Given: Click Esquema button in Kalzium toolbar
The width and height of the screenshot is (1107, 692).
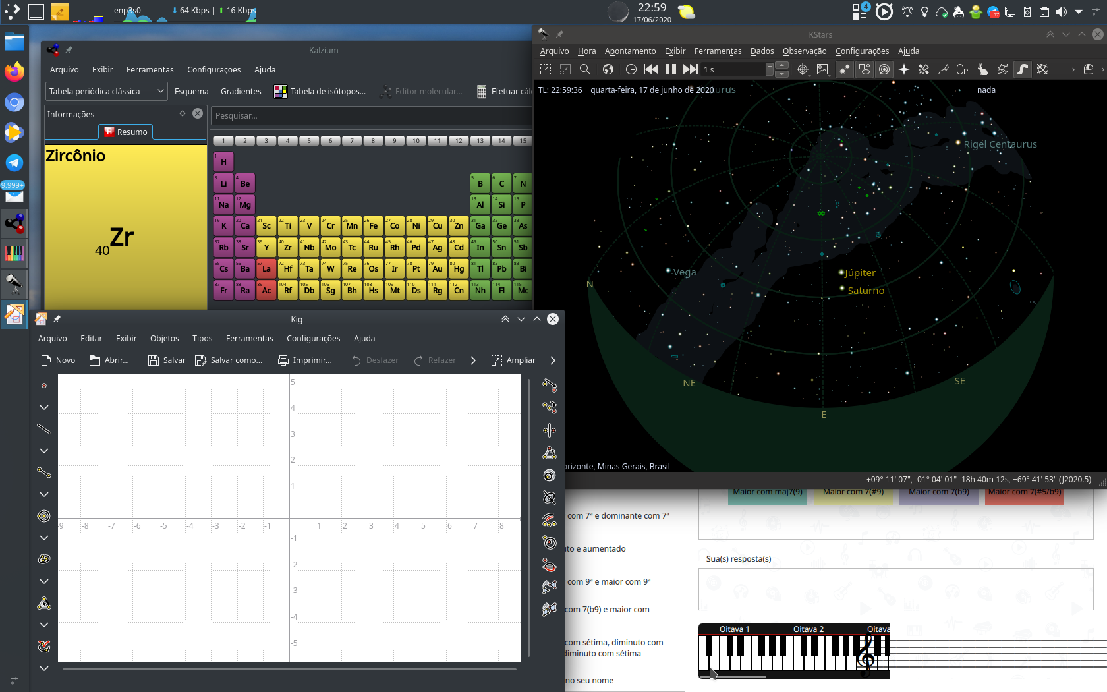Looking at the screenshot, I should click(192, 92).
